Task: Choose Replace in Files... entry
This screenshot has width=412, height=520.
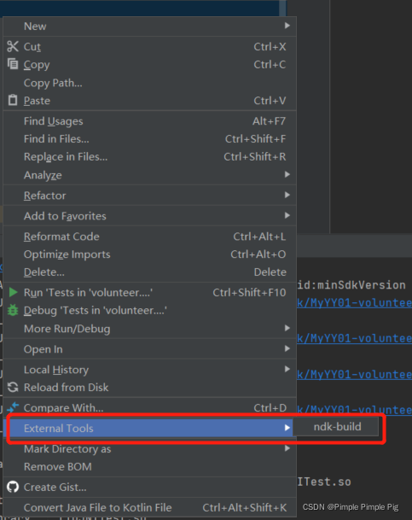Action: [149, 157]
